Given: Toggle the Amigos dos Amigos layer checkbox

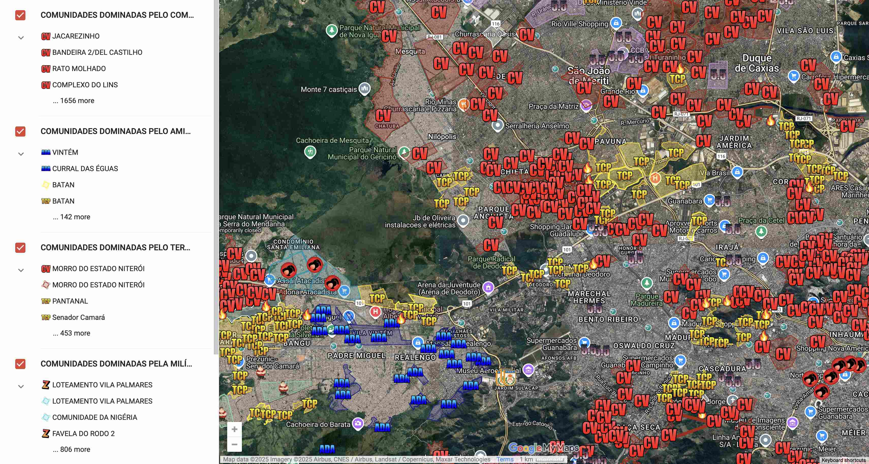Looking at the screenshot, I should click(x=20, y=131).
